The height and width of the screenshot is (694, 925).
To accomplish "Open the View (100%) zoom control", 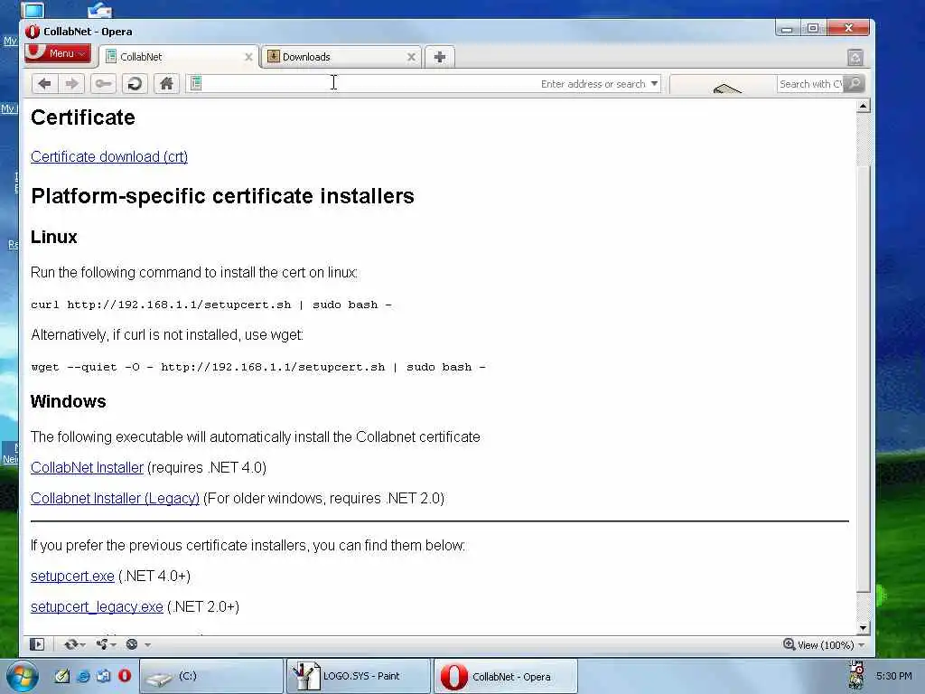I will coord(824,645).
